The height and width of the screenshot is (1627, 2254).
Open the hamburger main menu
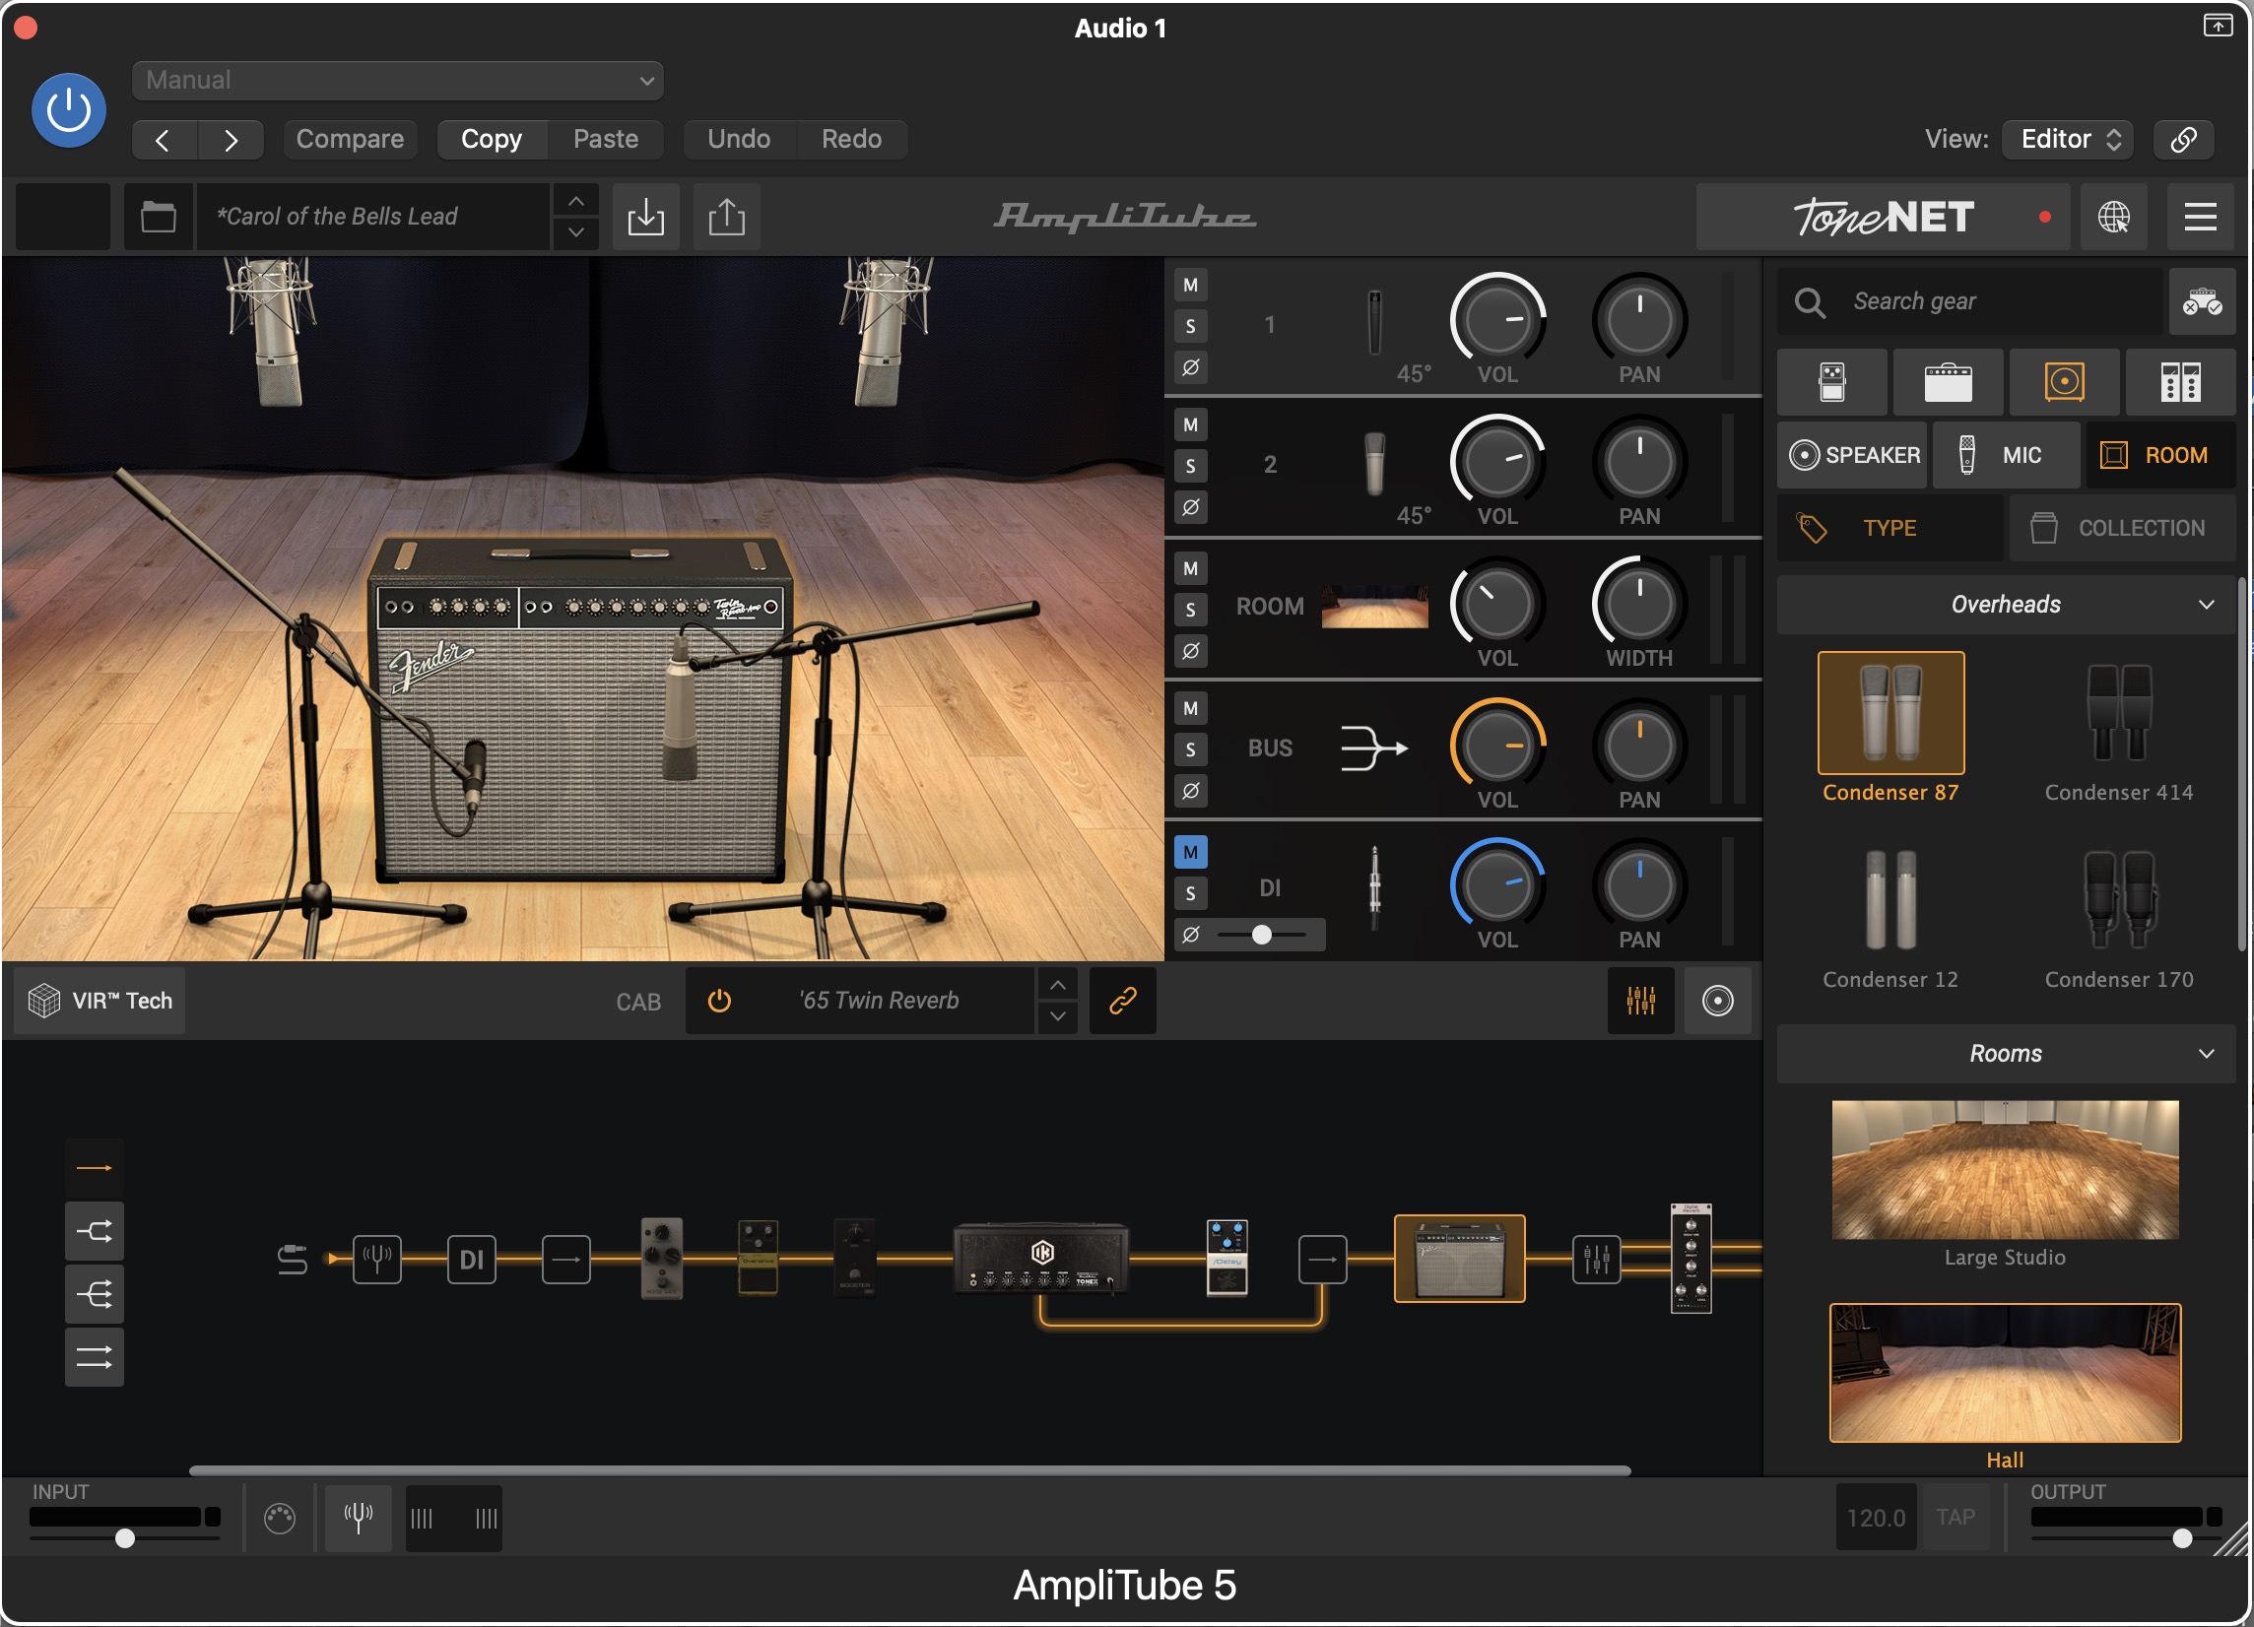tap(2201, 217)
